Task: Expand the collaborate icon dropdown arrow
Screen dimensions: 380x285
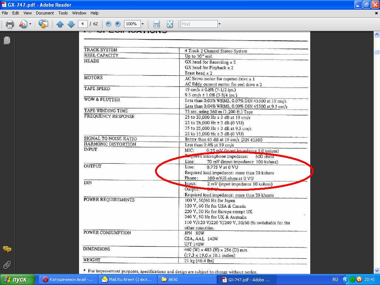Action: tap(30, 24)
